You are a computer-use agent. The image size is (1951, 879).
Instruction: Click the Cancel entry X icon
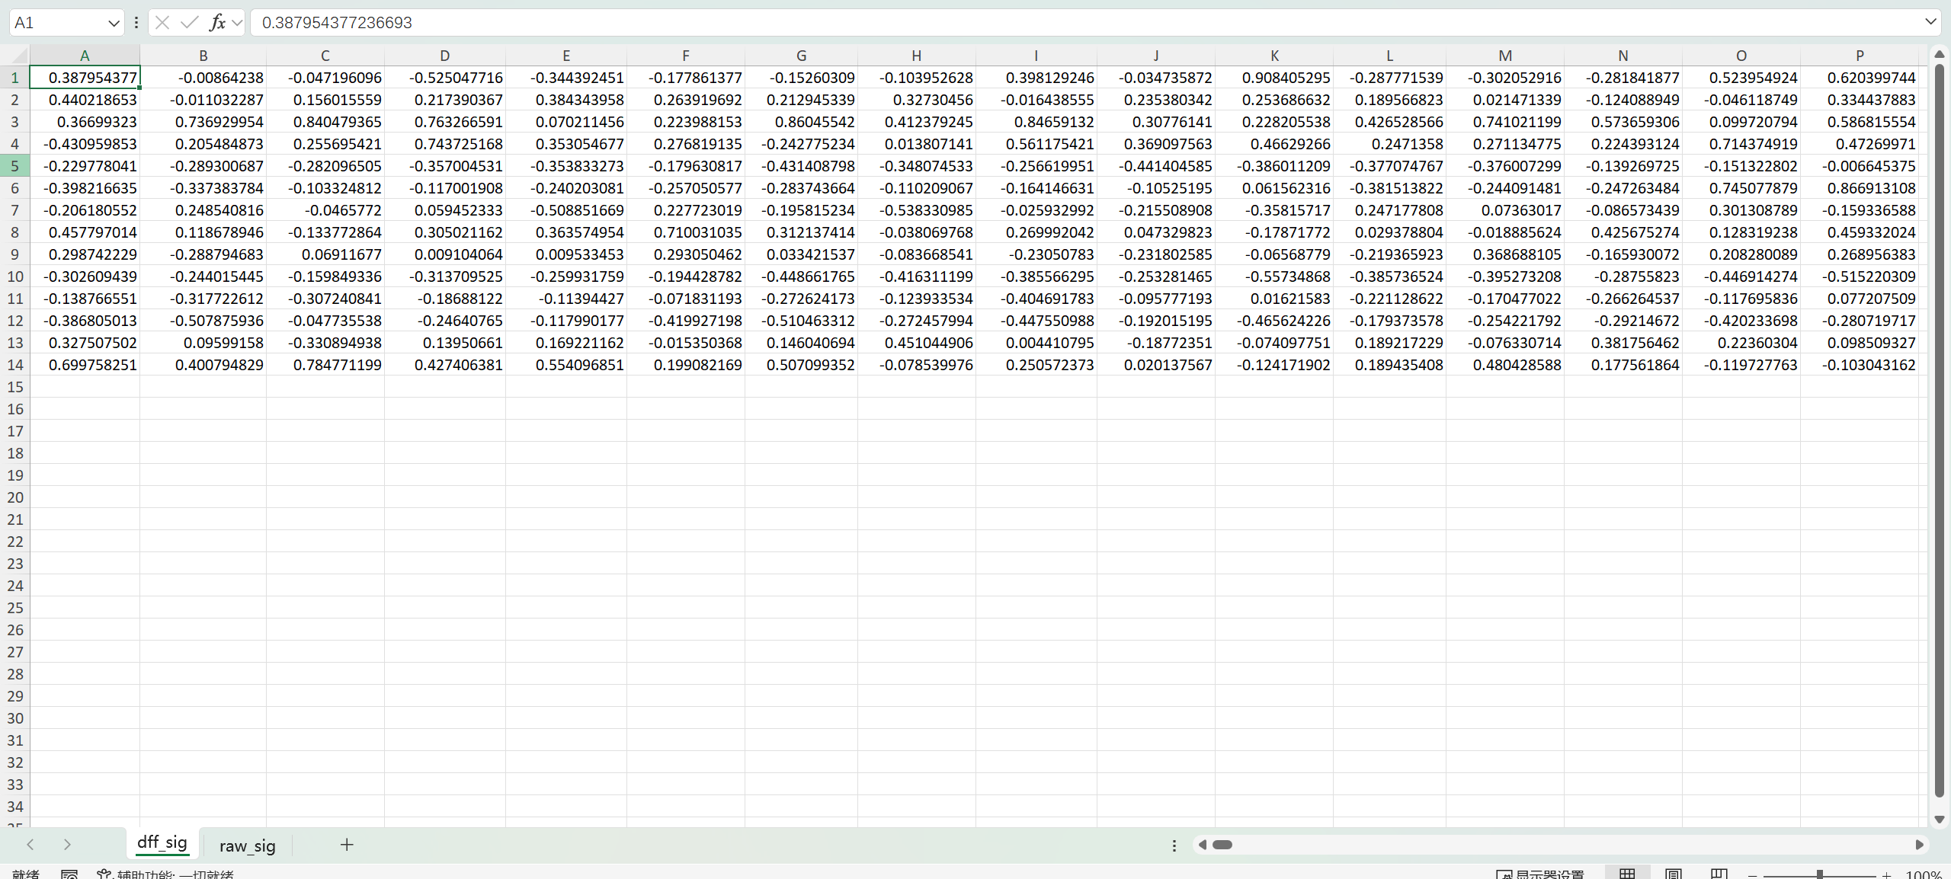click(162, 22)
